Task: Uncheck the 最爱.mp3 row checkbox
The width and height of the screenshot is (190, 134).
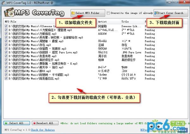Action: click(x=6, y=41)
